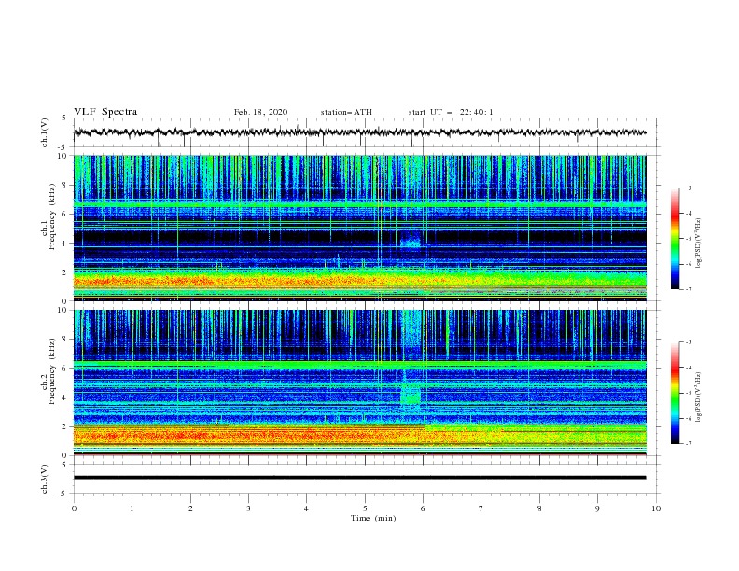
Task: Click the "1" tick on the Time axis
Action: click(x=132, y=508)
